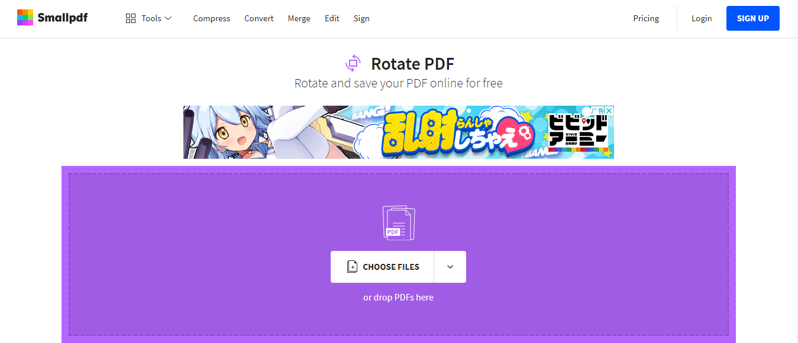Click the Rotate PDF heading
Screen dimensions: 798x343
click(x=413, y=64)
